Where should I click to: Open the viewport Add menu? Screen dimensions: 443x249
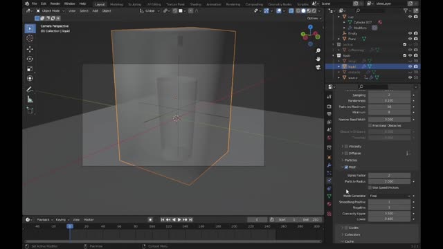(x=96, y=11)
